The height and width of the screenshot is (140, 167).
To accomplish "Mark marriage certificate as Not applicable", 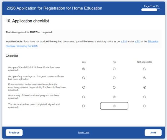I will pos(145,78).
